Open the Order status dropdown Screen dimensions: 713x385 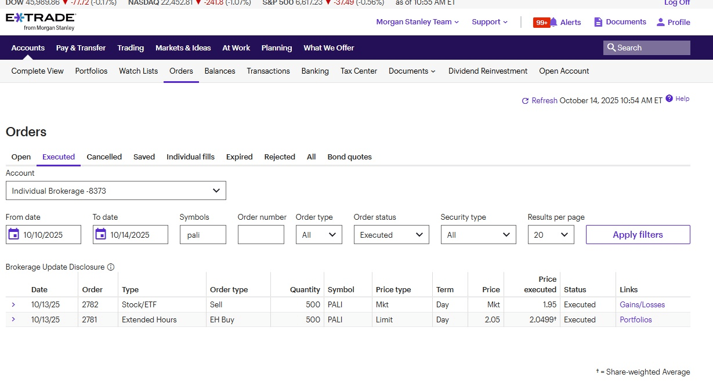tap(391, 235)
